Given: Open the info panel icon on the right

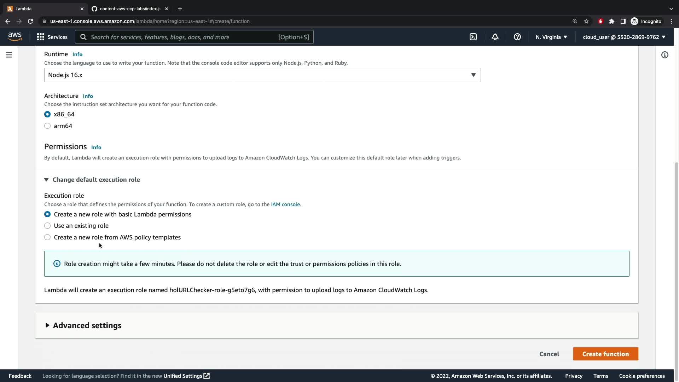Looking at the screenshot, I should point(665,55).
